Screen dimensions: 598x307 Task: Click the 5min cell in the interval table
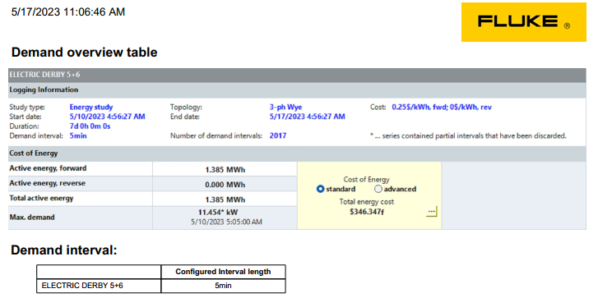pyautogui.click(x=224, y=286)
